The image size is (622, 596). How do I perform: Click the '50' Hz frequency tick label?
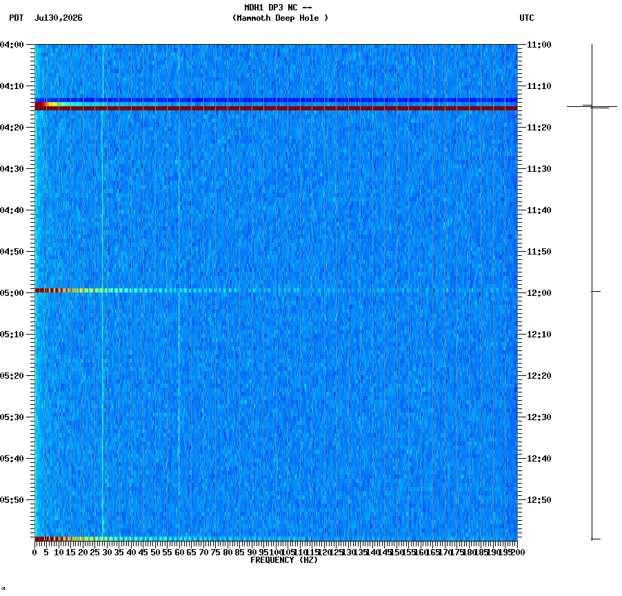[x=155, y=553]
